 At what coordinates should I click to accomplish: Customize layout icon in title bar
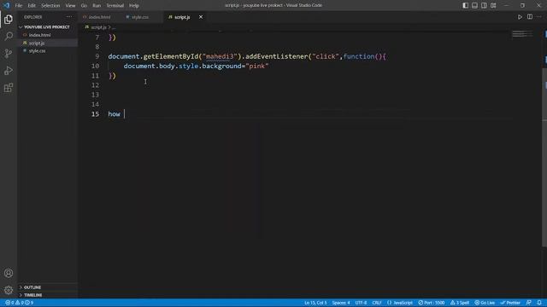pyautogui.click(x=493, y=5)
